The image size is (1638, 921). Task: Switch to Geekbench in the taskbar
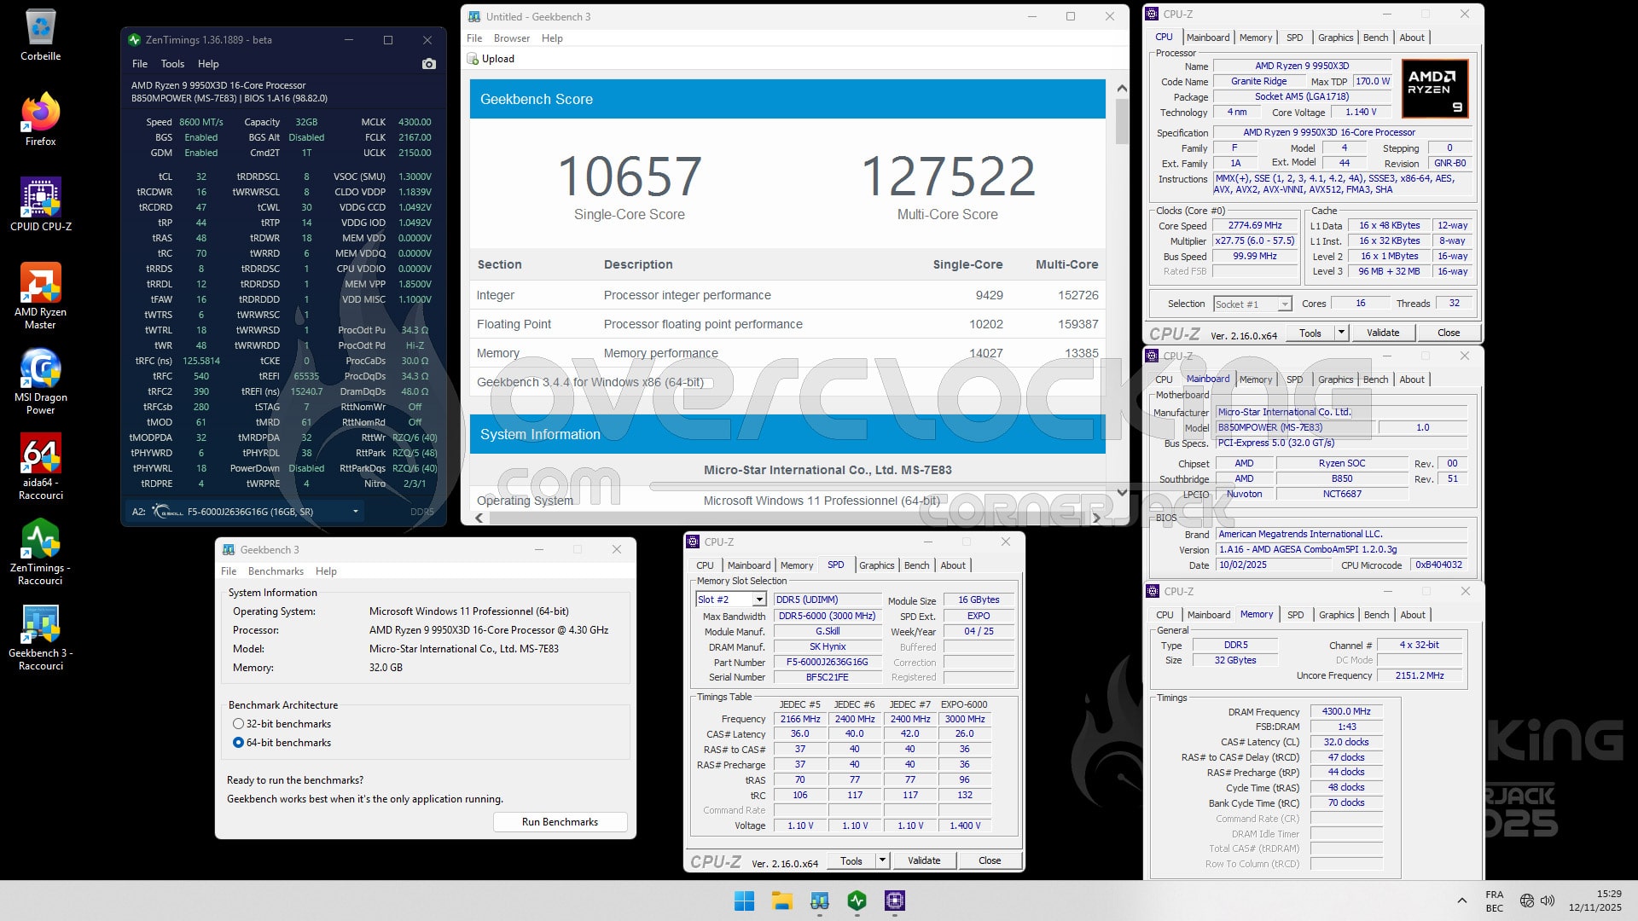(819, 901)
